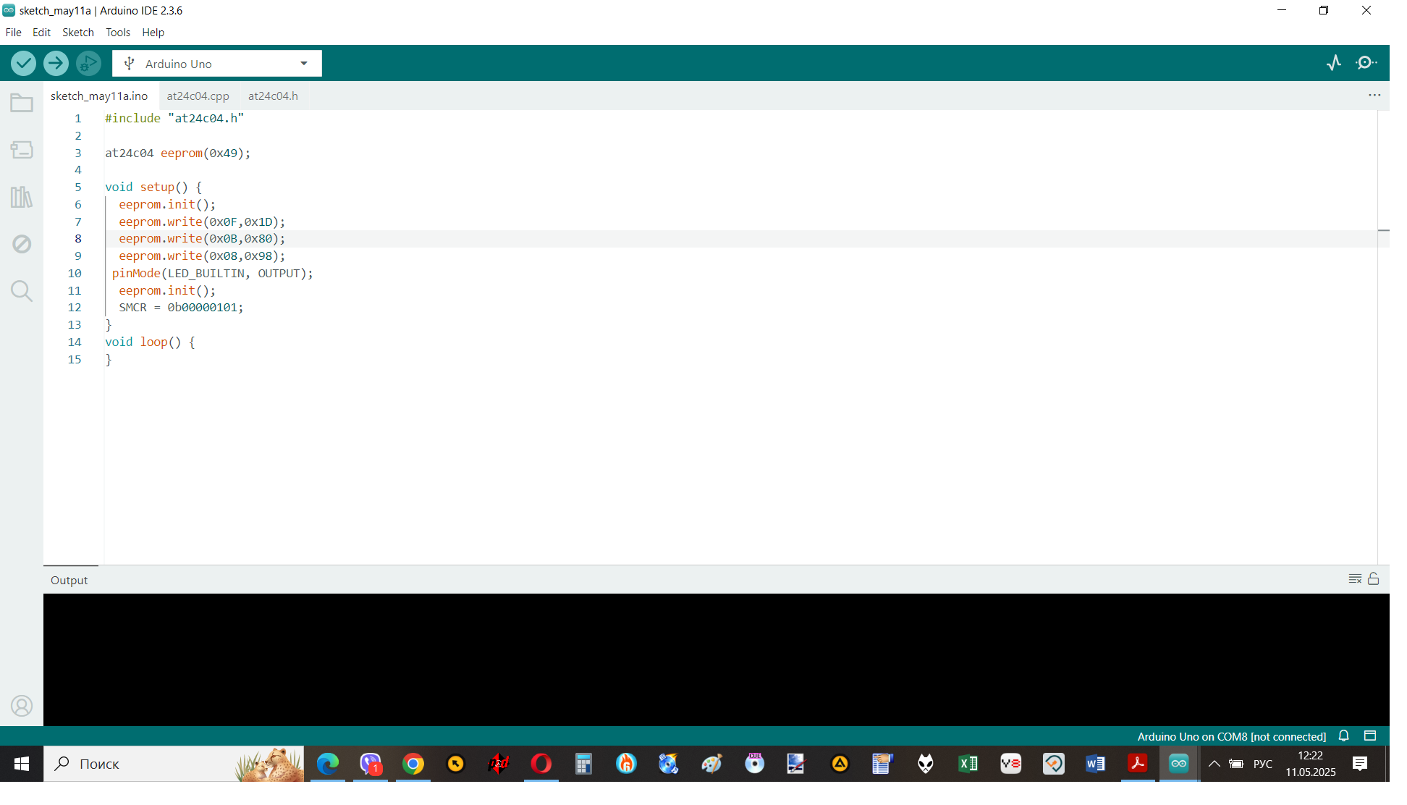The width and height of the screenshot is (1407, 805).
Task: Click the #include "at24c04.h" line
Action: click(x=174, y=118)
